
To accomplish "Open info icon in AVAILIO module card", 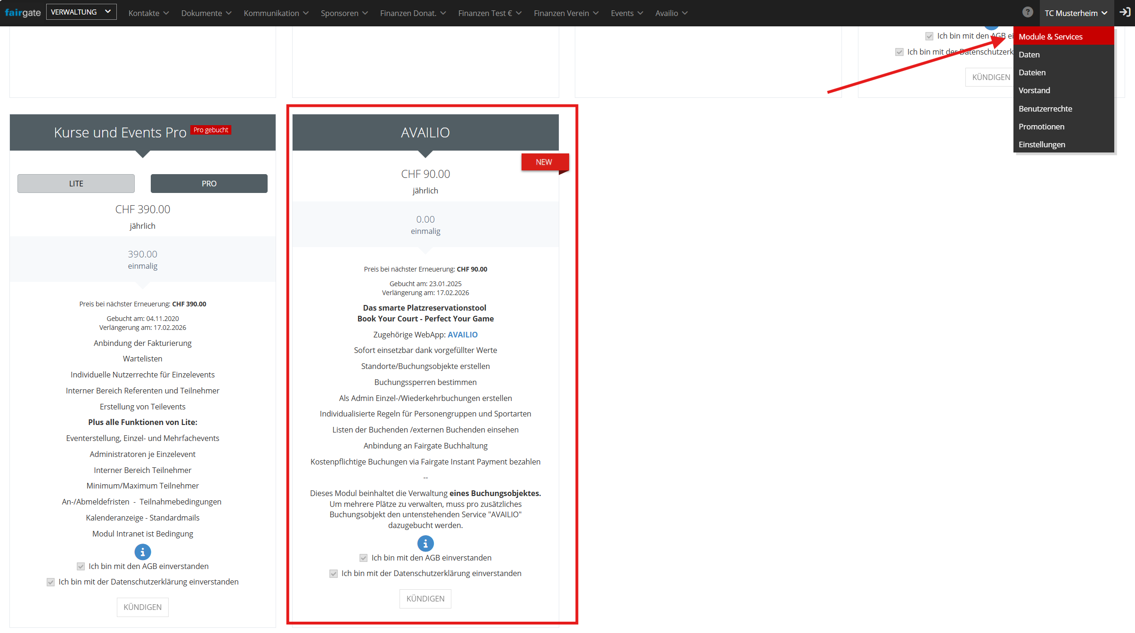I will pos(425,544).
